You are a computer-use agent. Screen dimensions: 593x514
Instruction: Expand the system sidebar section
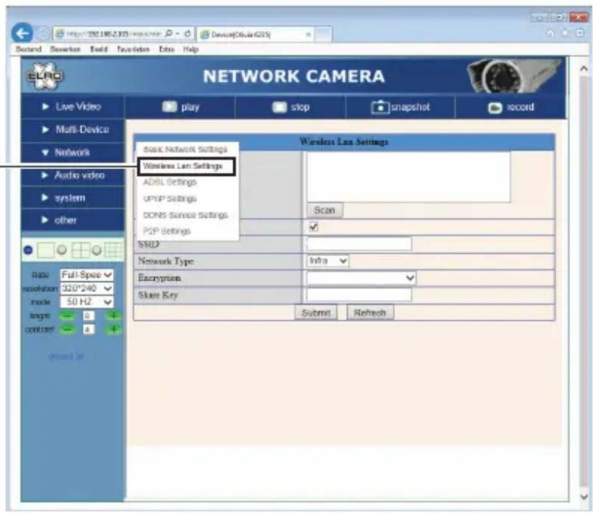click(x=72, y=198)
